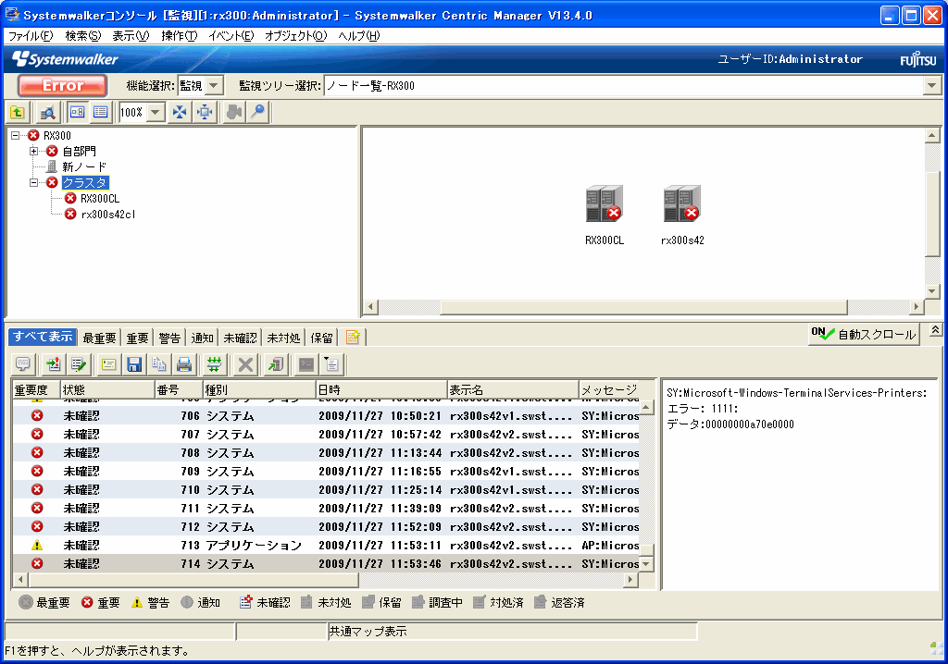Switch to list view icon

click(100, 113)
